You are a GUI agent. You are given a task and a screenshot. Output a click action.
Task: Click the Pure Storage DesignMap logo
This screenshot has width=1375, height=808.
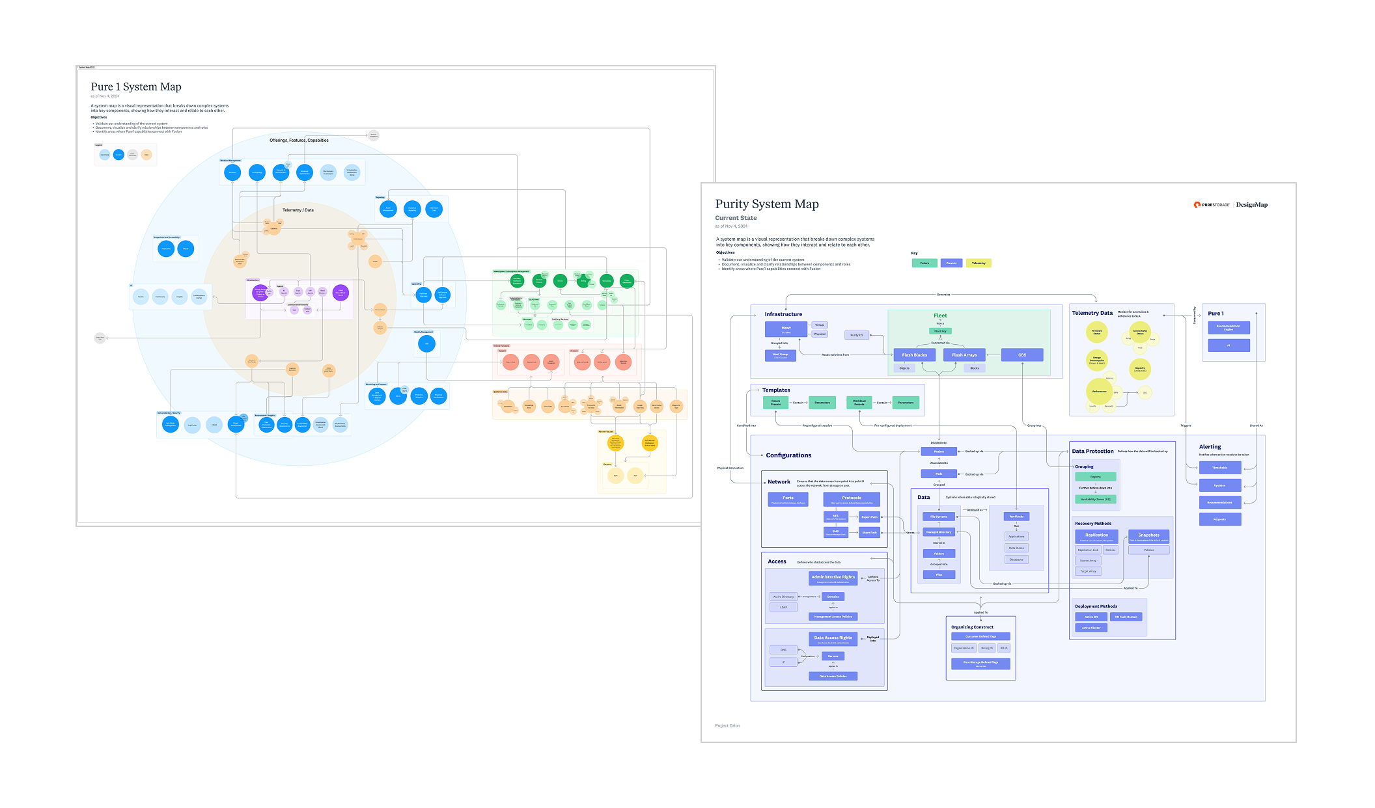[1230, 205]
